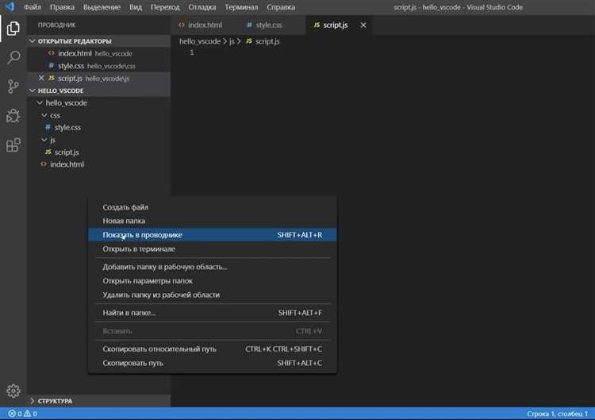
Task: Open the Вид menu
Action: click(x=136, y=7)
